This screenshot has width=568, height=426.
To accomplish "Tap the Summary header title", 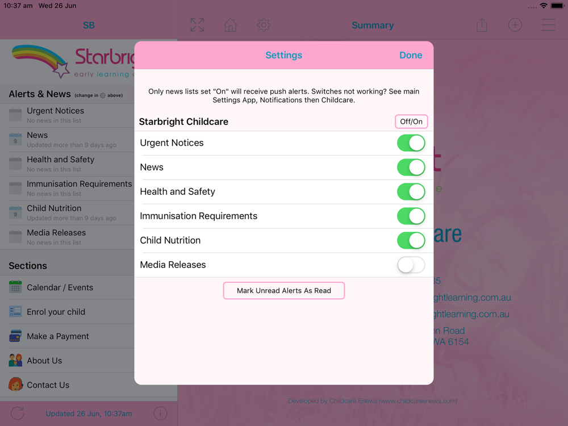I will click(x=373, y=25).
